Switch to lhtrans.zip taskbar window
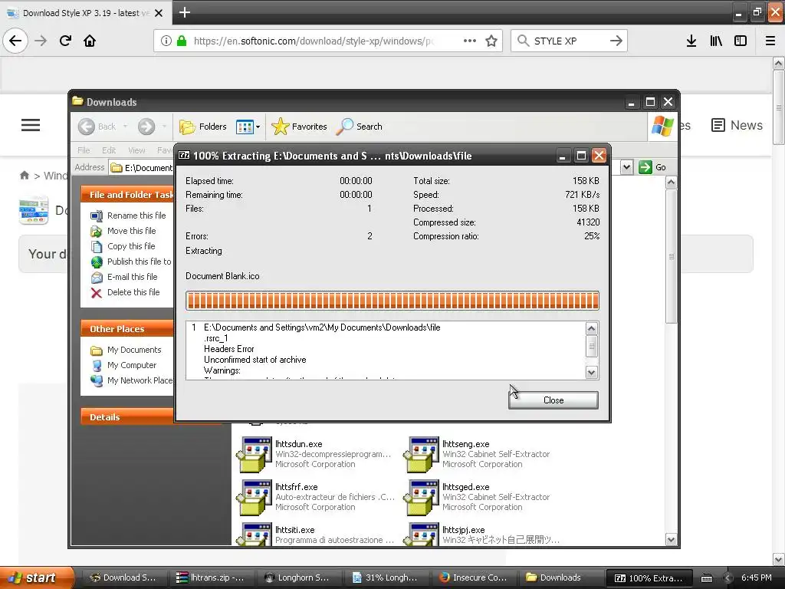The width and height of the screenshot is (785, 589). click(212, 577)
